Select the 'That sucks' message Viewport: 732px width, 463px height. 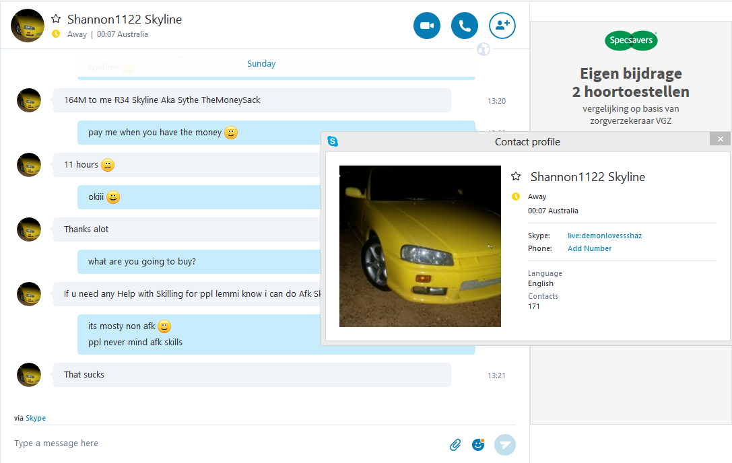252,375
